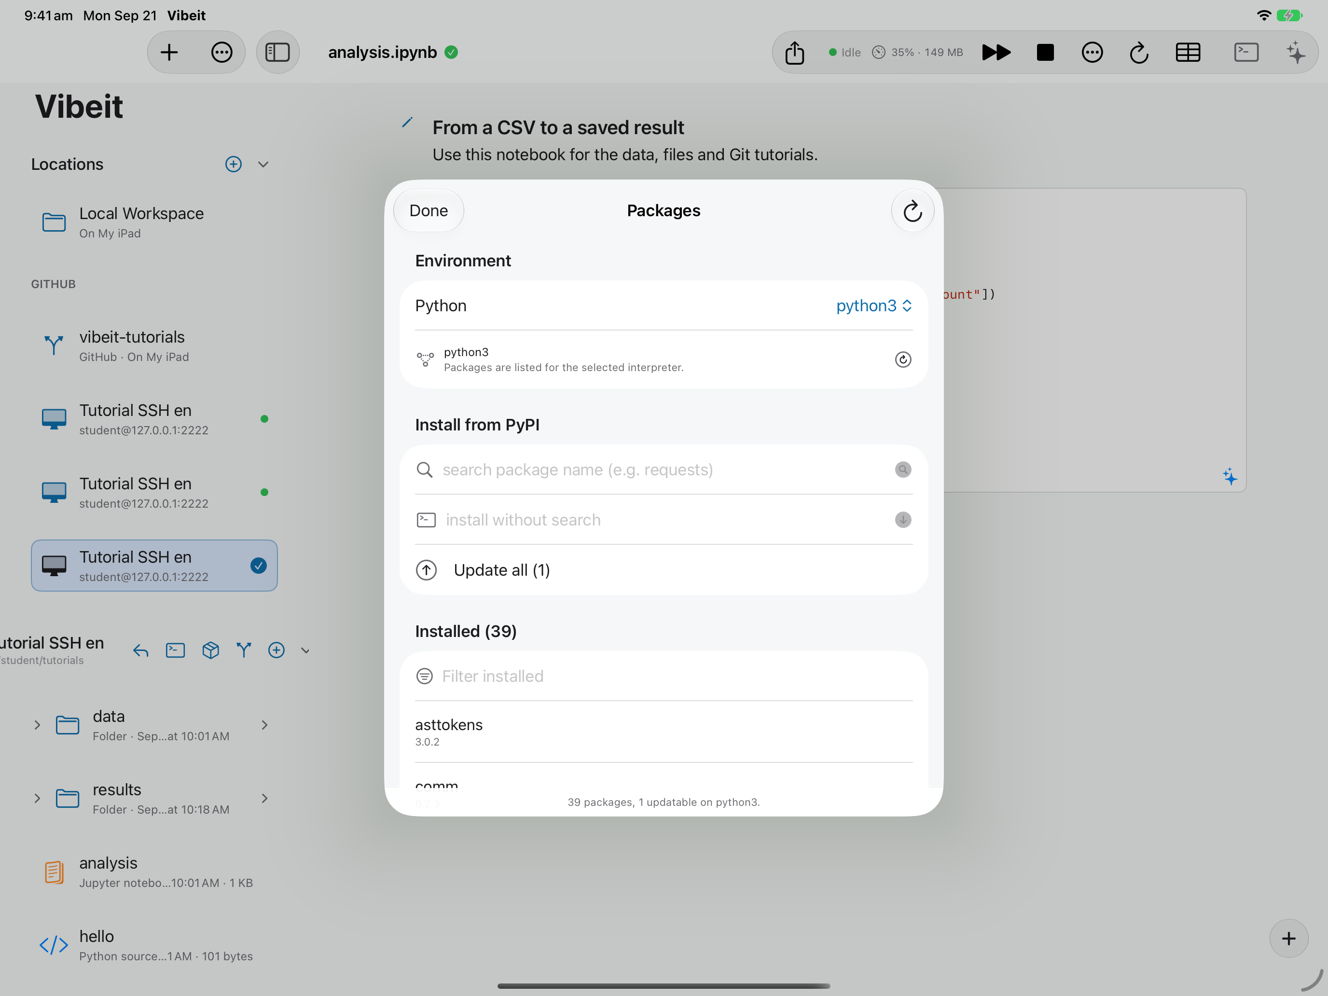Image resolution: width=1328 pixels, height=996 pixels.
Task: Add a new location with circled plus
Action: point(234,164)
